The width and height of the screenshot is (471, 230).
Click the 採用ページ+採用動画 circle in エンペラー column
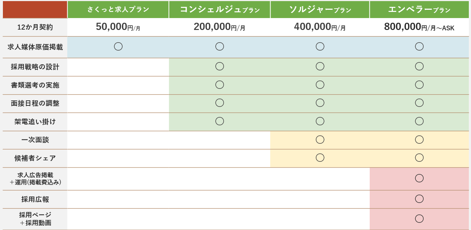coord(419,218)
